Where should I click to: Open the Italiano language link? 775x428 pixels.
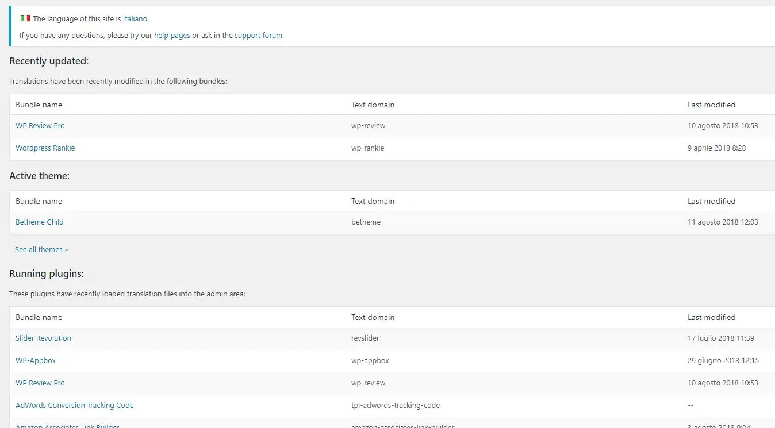tap(135, 19)
